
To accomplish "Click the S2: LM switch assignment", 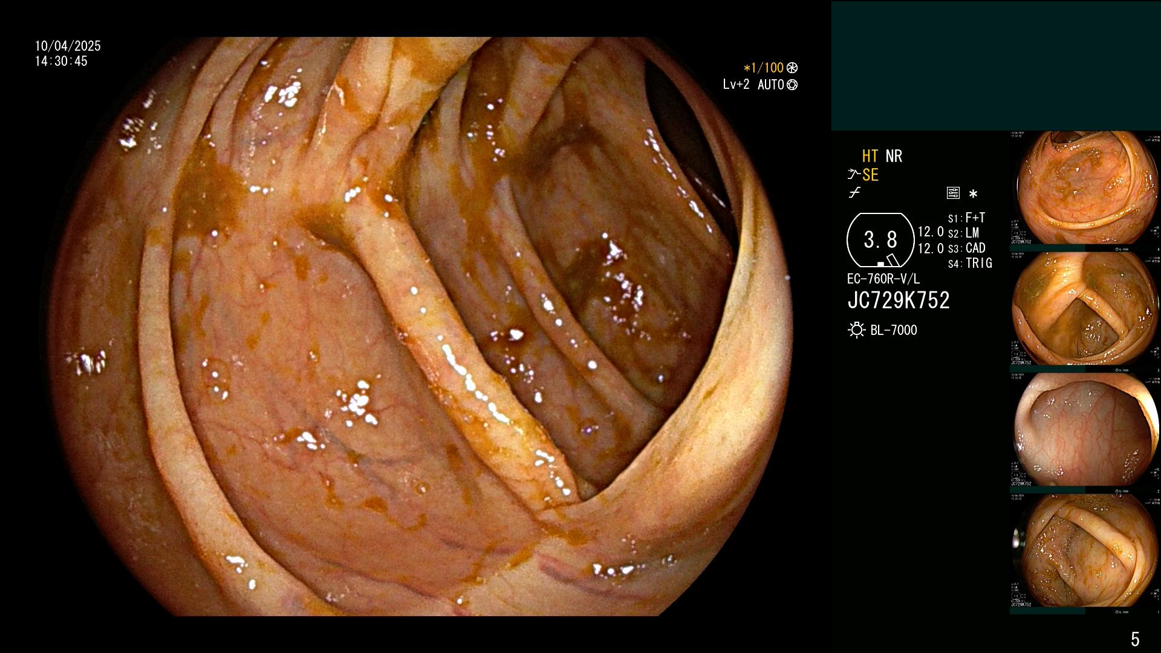I will 963,233.
